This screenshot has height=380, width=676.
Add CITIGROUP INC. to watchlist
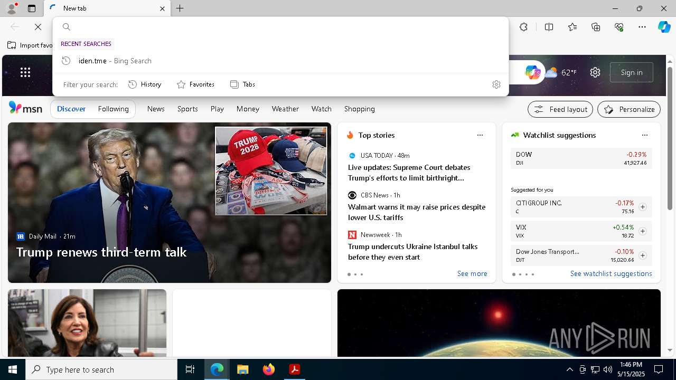click(643, 207)
